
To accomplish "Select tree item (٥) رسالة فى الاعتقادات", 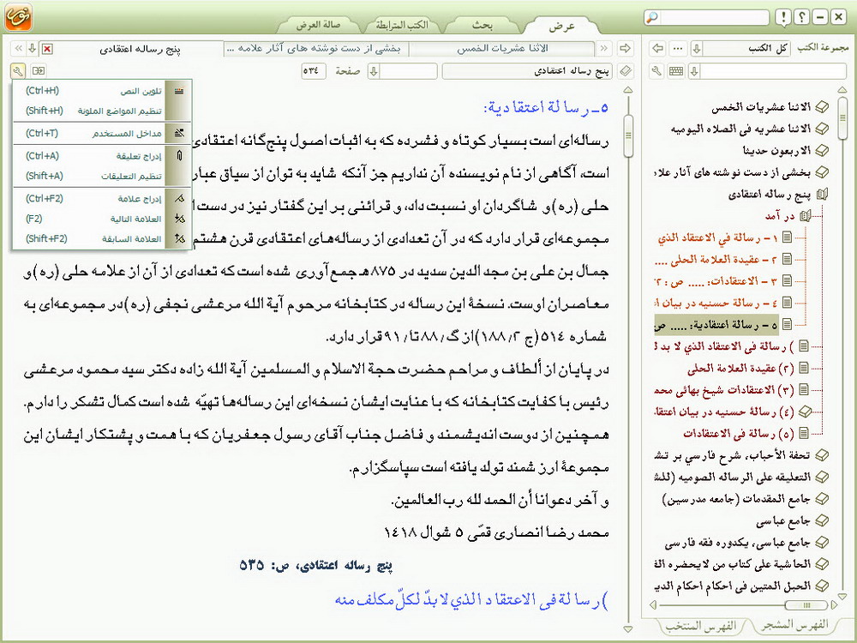I will tap(739, 434).
